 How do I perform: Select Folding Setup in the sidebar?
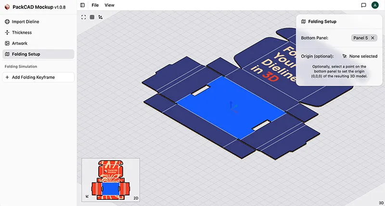pos(26,54)
